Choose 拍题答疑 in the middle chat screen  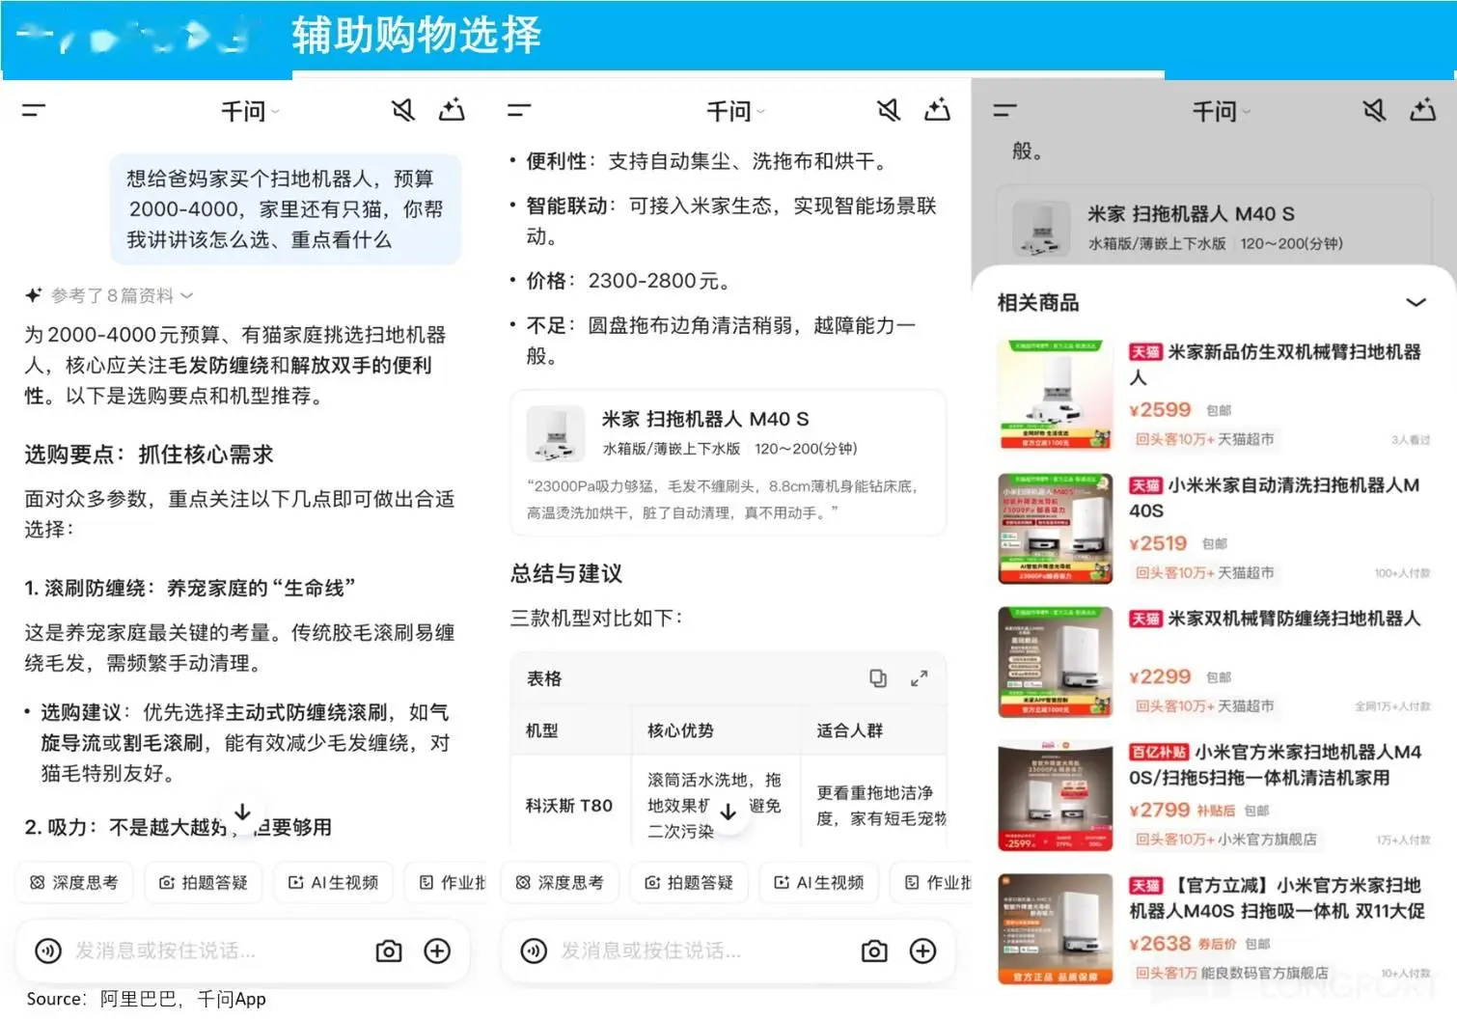pyautogui.click(x=689, y=883)
